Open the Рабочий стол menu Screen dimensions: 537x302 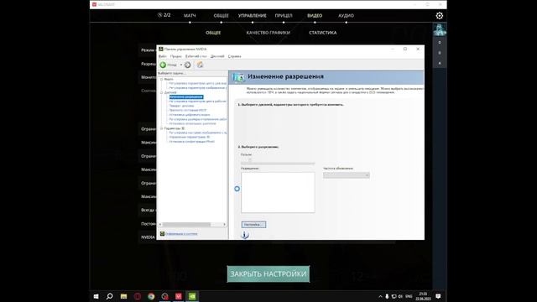pyautogui.click(x=196, y=56)
